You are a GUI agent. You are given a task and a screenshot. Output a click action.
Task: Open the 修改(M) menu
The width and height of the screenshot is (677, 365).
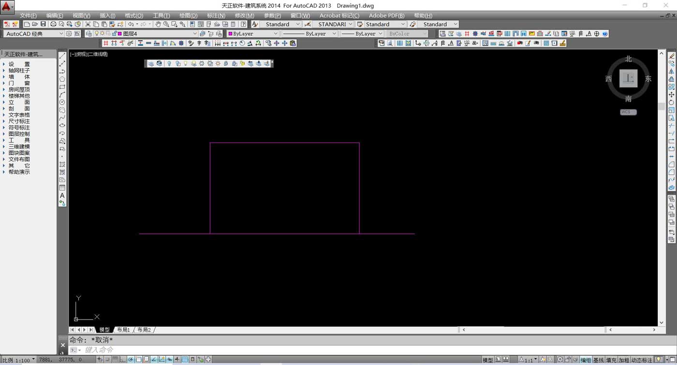tap(244, 15)
